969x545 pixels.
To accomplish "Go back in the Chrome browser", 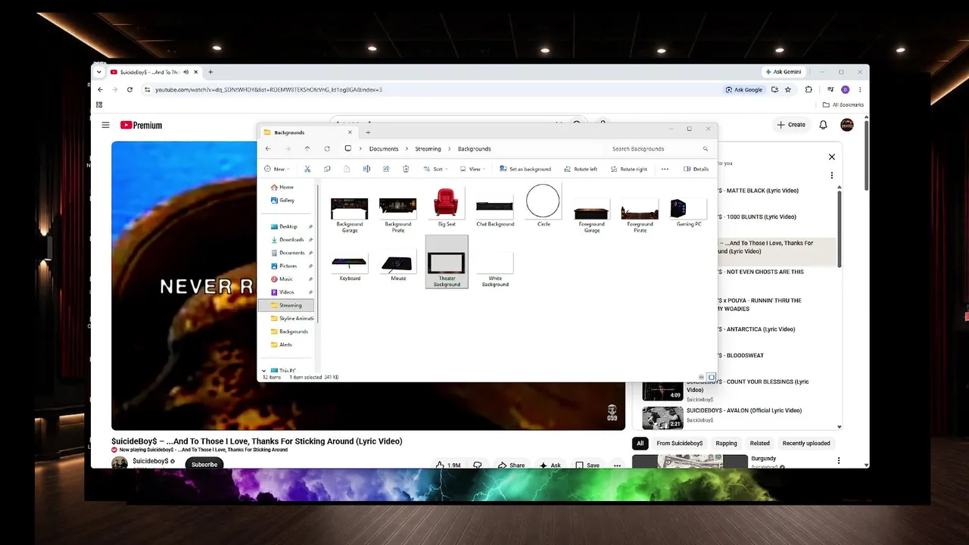I will coord(100,89).
